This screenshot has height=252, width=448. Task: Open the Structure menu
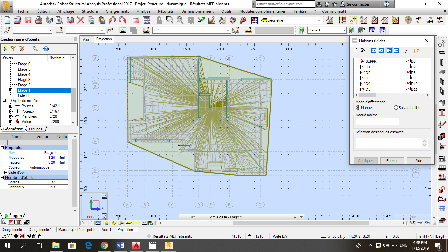[90, 11]
